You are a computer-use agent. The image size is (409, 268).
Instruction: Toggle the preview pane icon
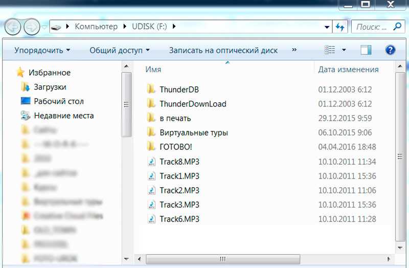point(366,50)
